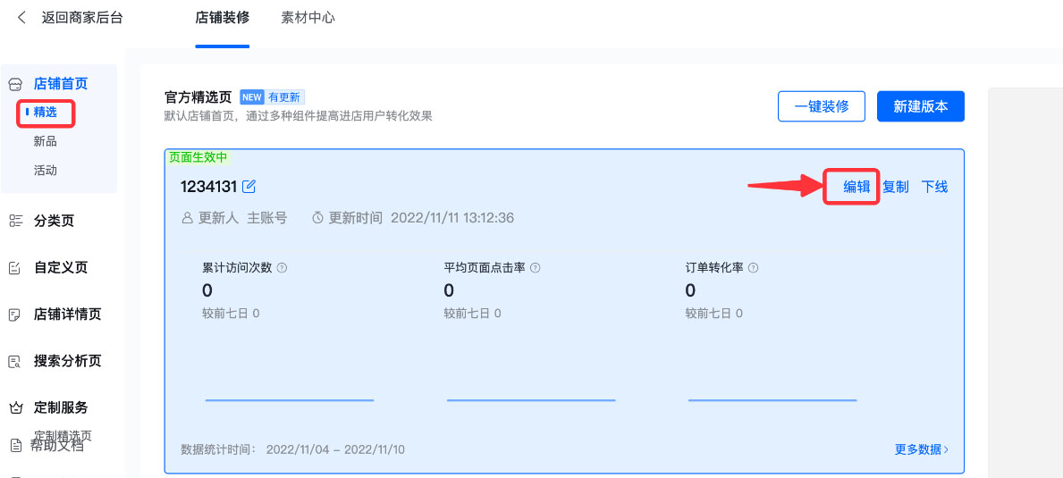Click the help icon beside 平均页面点击率

tap(535, 267)
